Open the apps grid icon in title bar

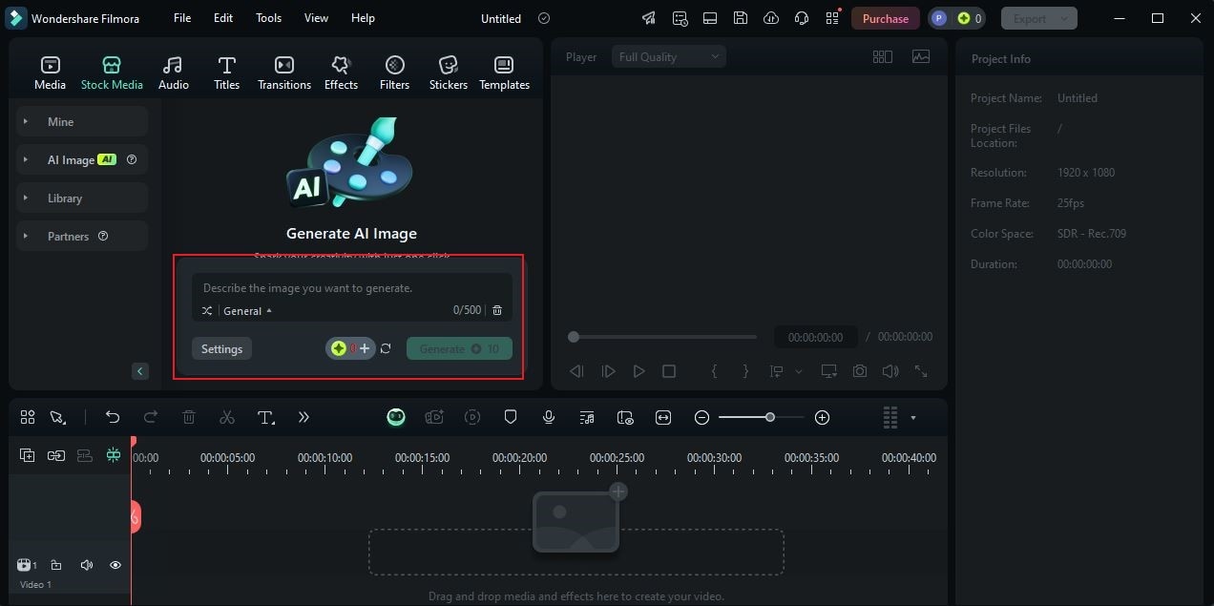coord(832,18)
